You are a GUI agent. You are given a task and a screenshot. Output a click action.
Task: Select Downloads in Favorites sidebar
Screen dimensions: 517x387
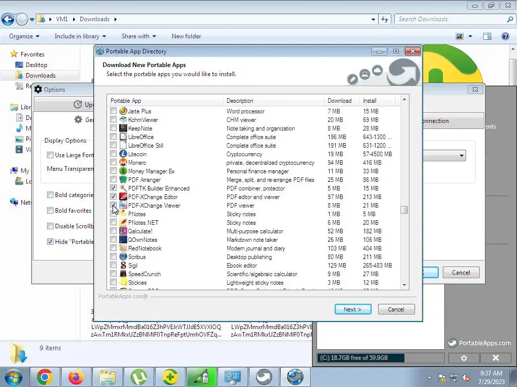tap(40, 76)
